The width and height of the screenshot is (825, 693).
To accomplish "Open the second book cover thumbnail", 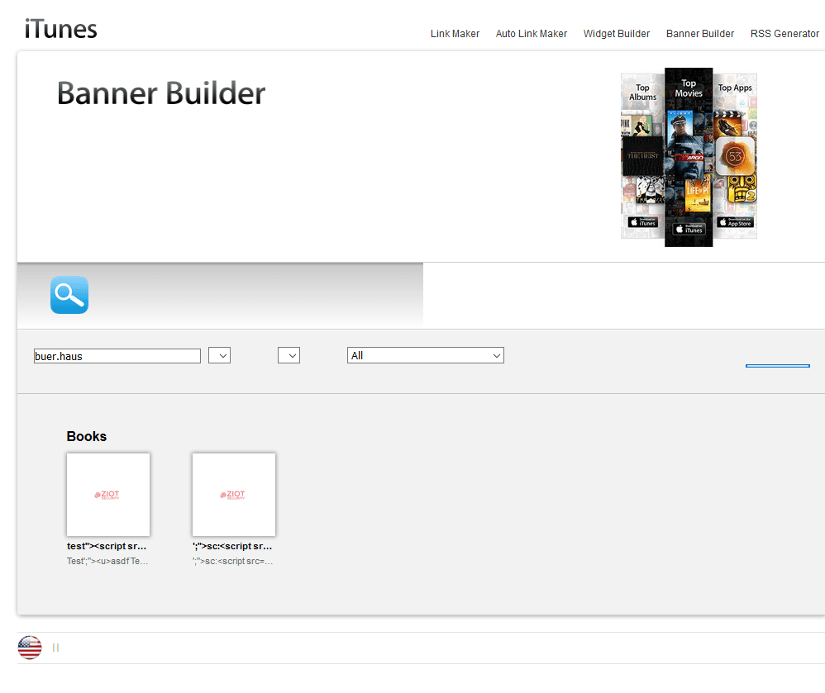I will click(234, 495).
